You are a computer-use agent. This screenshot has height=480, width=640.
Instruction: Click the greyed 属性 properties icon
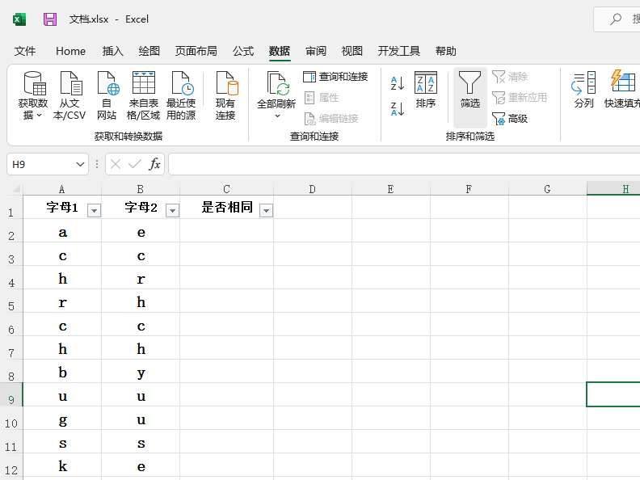[309, 98]
